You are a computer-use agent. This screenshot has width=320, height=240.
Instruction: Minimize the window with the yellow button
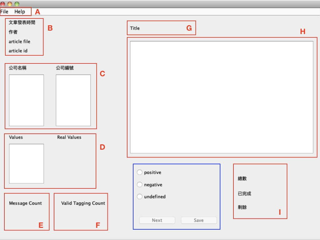point(10,4)
